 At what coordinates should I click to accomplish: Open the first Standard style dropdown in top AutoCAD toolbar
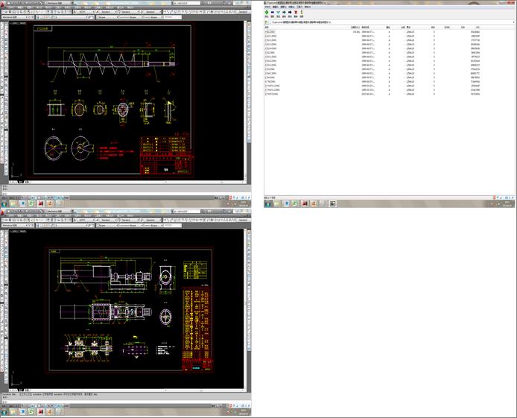107,11
